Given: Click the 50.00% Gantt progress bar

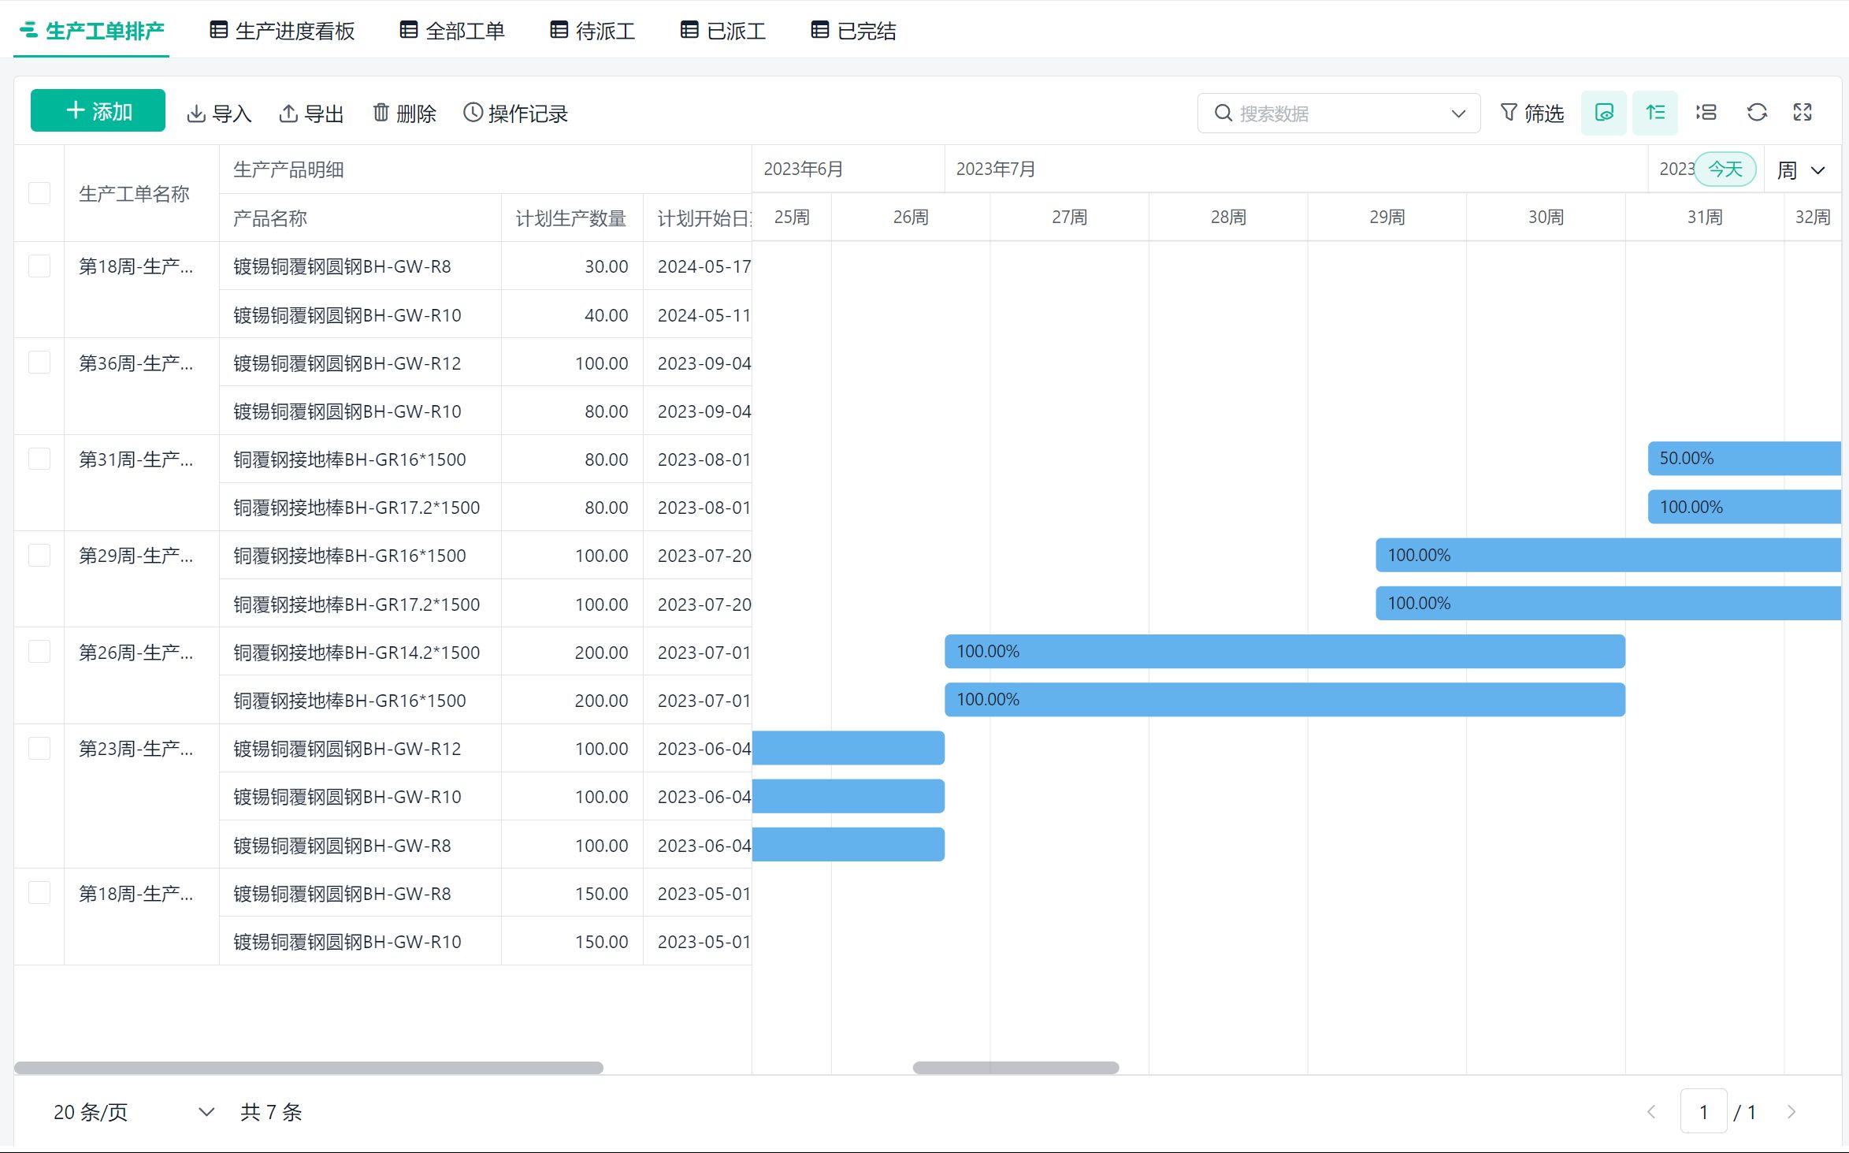Looking at the screenshot, I should (x=1743, y=459).
